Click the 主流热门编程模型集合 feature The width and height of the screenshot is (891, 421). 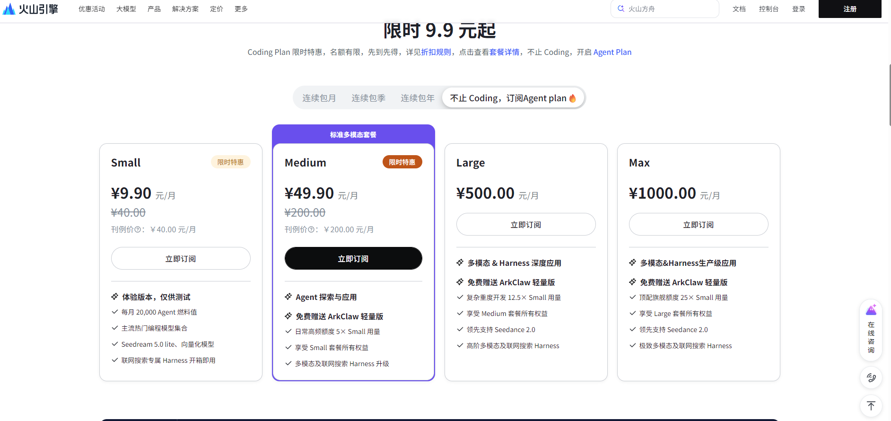[154, 328]
